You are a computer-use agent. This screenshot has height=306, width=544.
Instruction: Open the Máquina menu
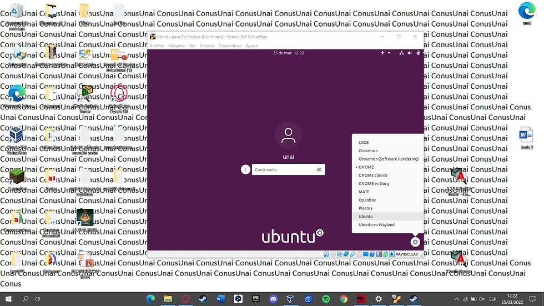coord(177,46)
